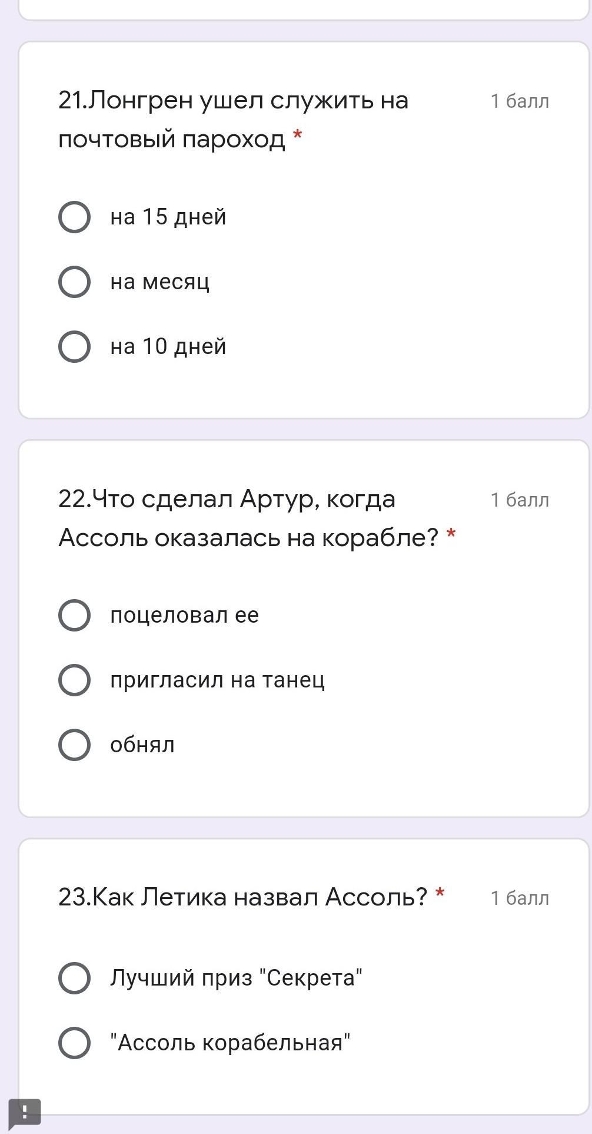Choose the 'на месяц' answer
592x1134 pixels.
[x=75, y=282]
